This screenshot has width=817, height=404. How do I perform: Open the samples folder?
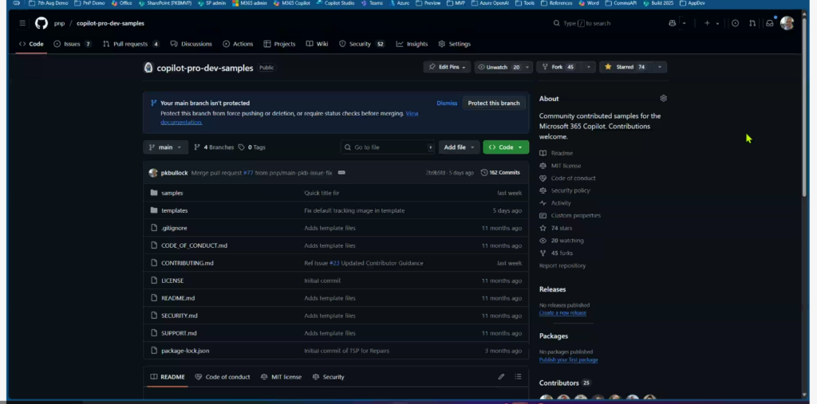[172, 193]
